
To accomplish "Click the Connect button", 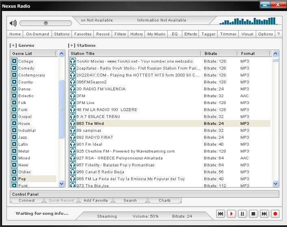I will coord(27,201).
